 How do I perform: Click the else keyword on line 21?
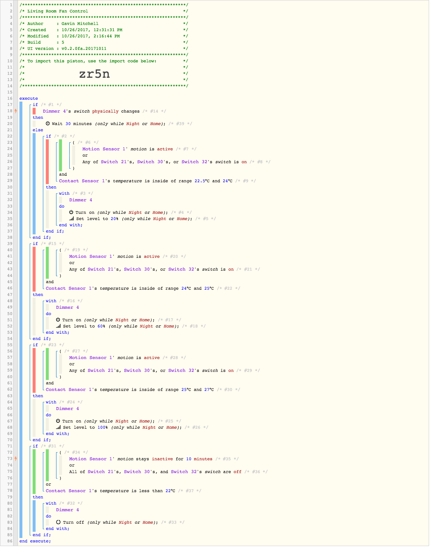tap(38, 130)
